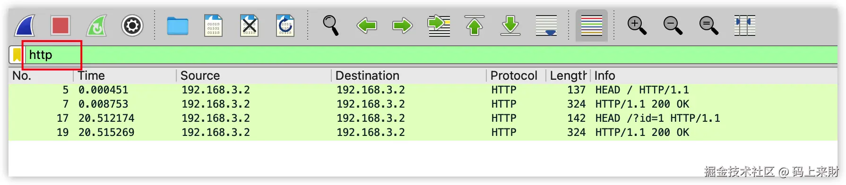Click length value 137
The width and height of the screenshot is (846, 185).
tap(577, 90)
